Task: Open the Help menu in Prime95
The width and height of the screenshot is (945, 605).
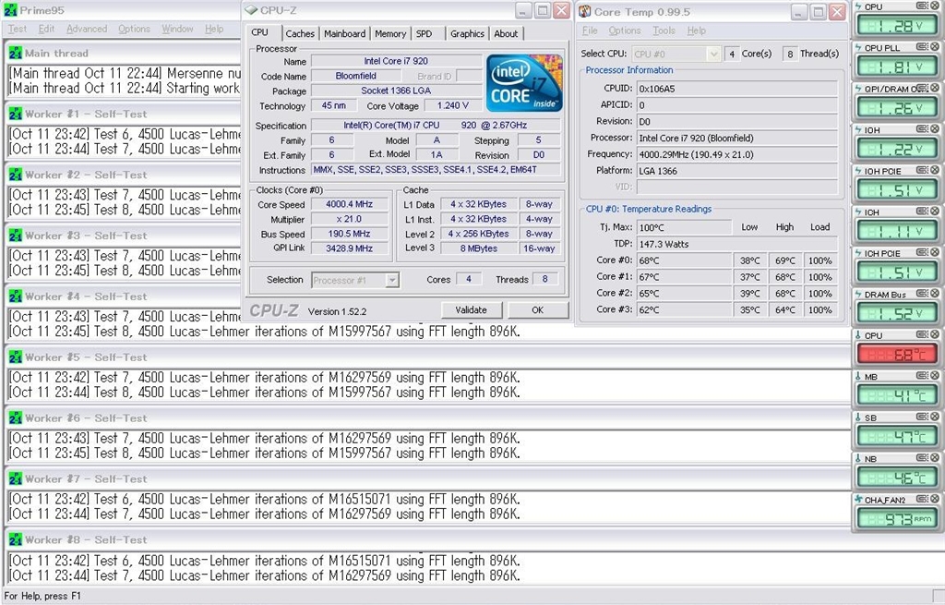Action: (214, 29)
